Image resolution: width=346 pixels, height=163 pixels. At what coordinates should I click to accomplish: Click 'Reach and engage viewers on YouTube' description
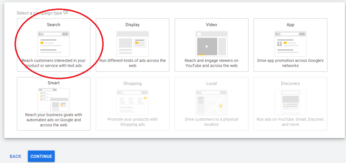pyautogui.click(x=211, y=63)
